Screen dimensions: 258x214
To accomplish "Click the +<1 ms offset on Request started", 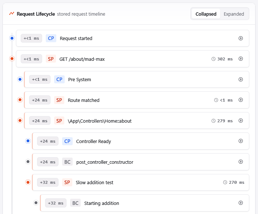I will [x=31, y=38].
